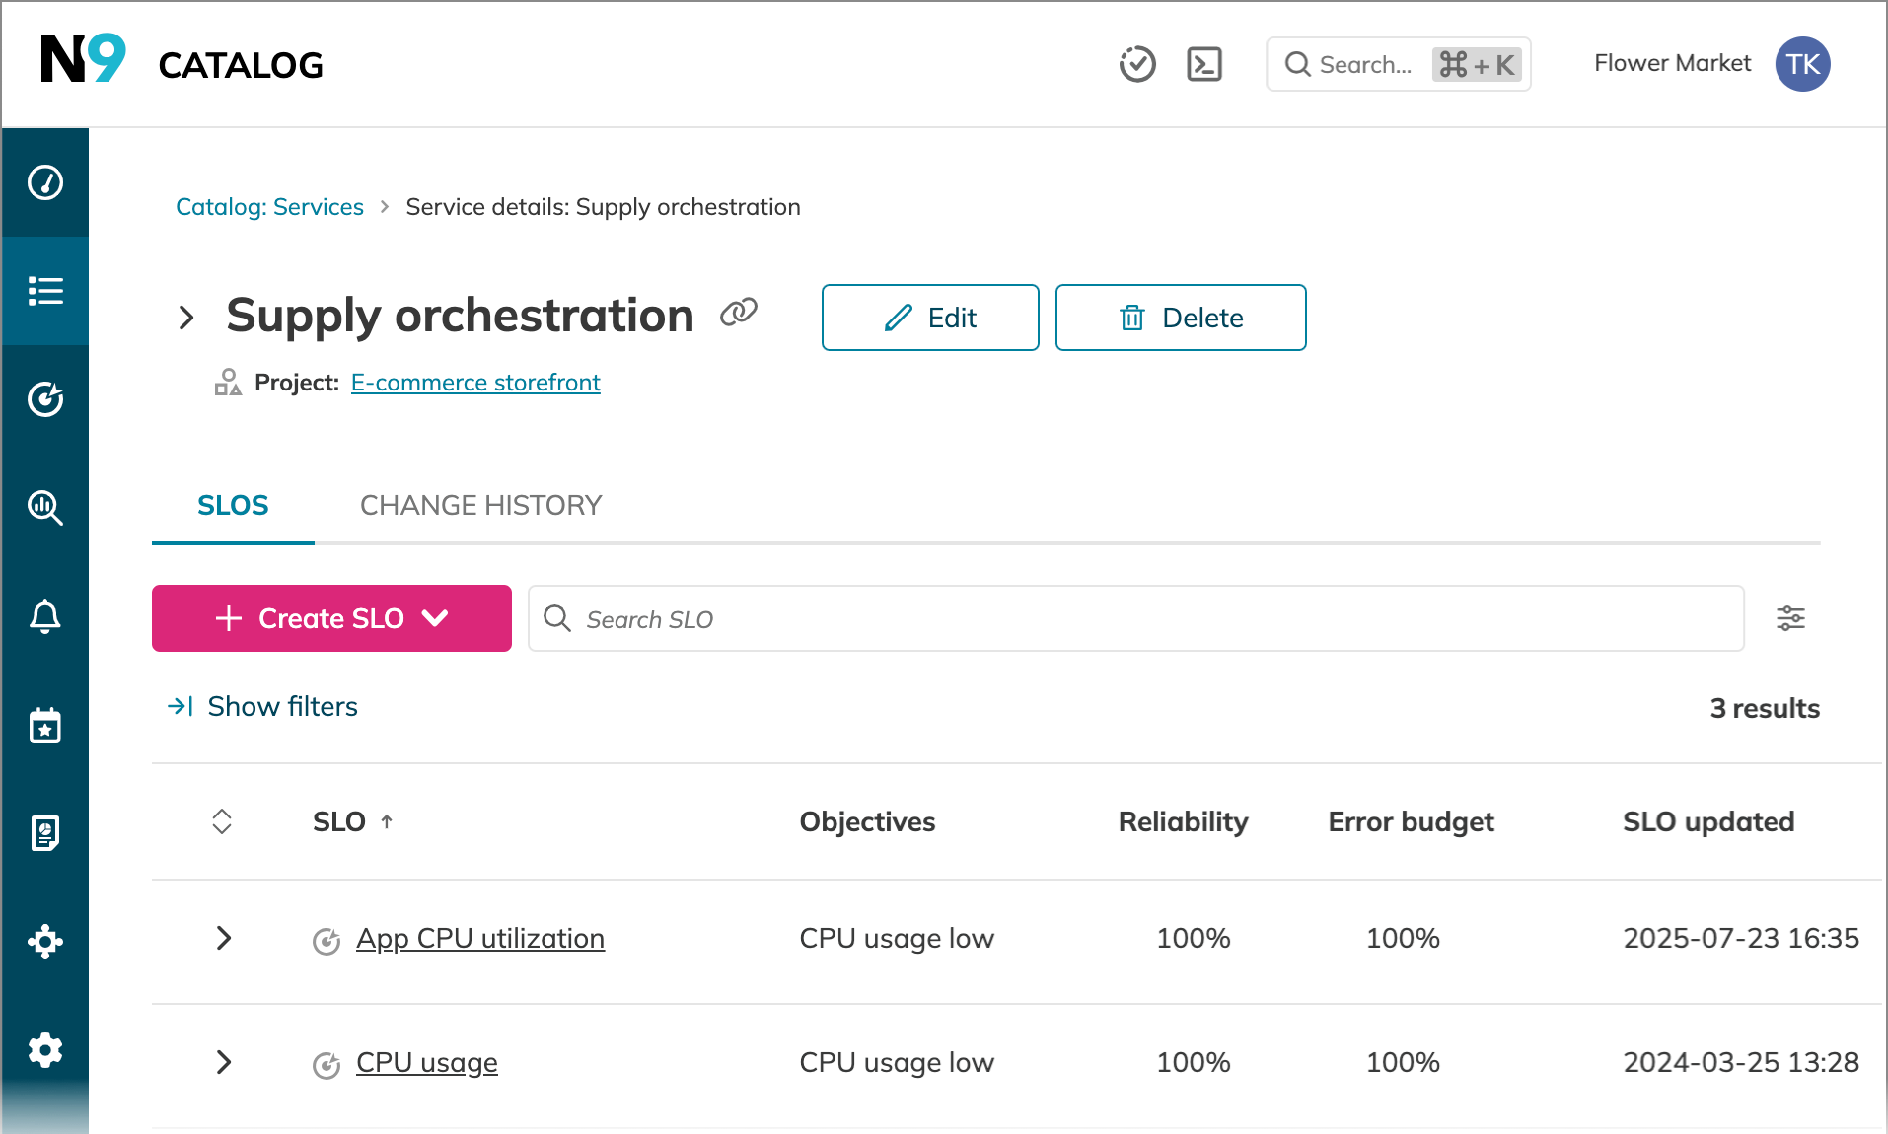Screen dimensions: 1888x1134
Task: Toggle expand-all rows icon in table header
Action: 222,821
